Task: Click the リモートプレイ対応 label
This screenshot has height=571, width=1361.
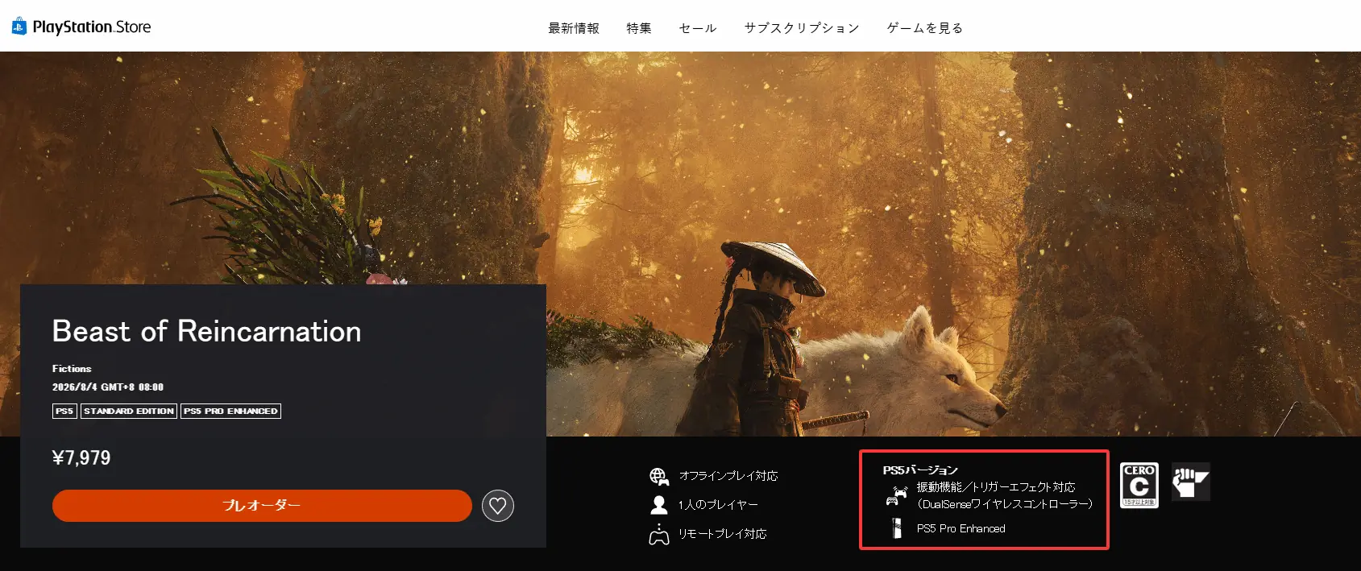Action: 723,534
